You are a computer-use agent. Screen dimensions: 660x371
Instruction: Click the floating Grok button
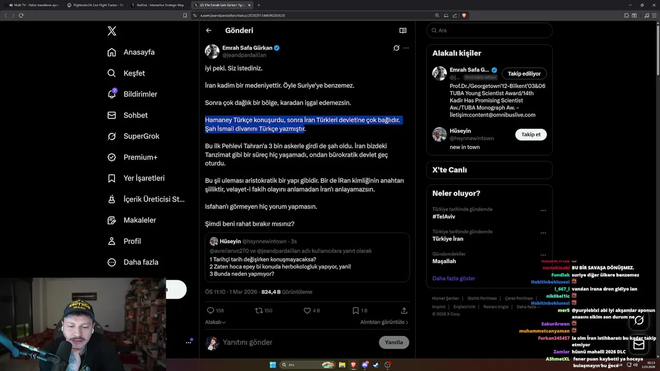coord(639,321)
